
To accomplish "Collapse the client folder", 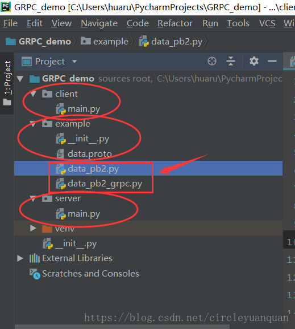I will 33,94.
